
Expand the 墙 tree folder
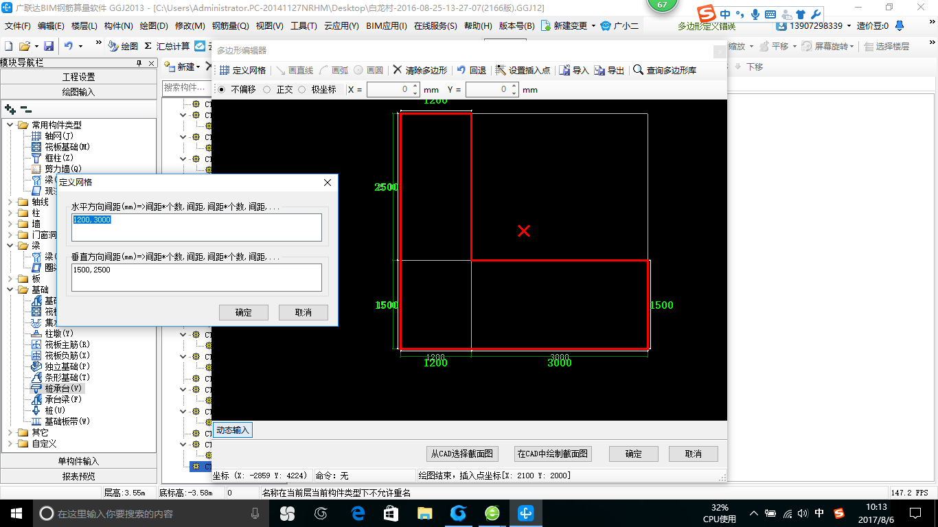(10, 224)
